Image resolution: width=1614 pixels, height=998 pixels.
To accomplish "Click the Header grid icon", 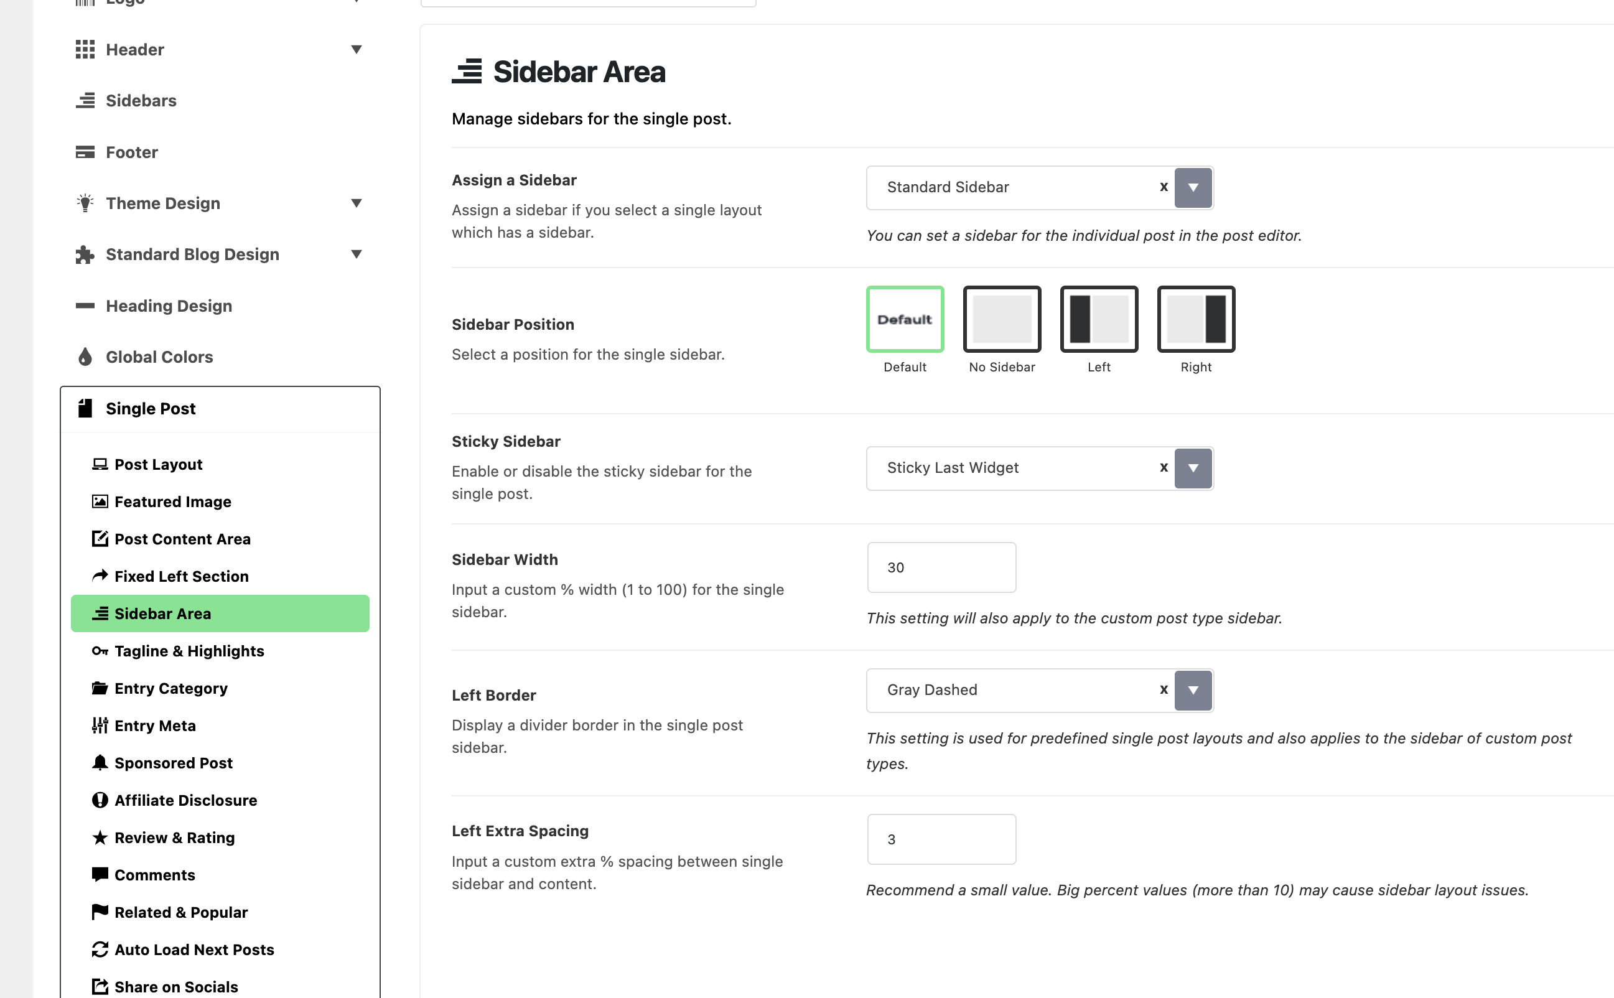I will coord(85,50).
